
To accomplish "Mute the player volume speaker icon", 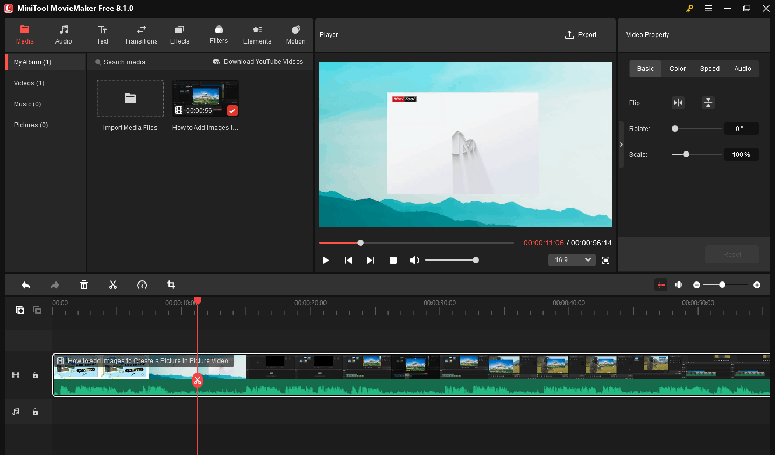I will pyautogui.click(x=414, y=260).
